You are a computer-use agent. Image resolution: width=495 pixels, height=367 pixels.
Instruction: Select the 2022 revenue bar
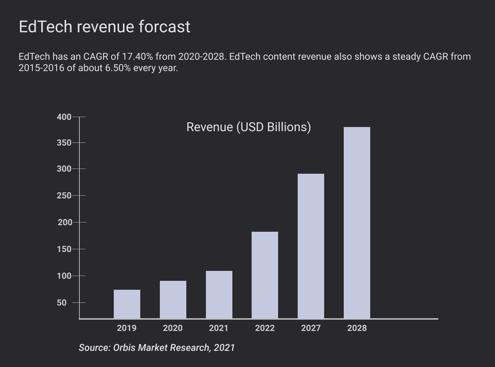coord(265,275)
